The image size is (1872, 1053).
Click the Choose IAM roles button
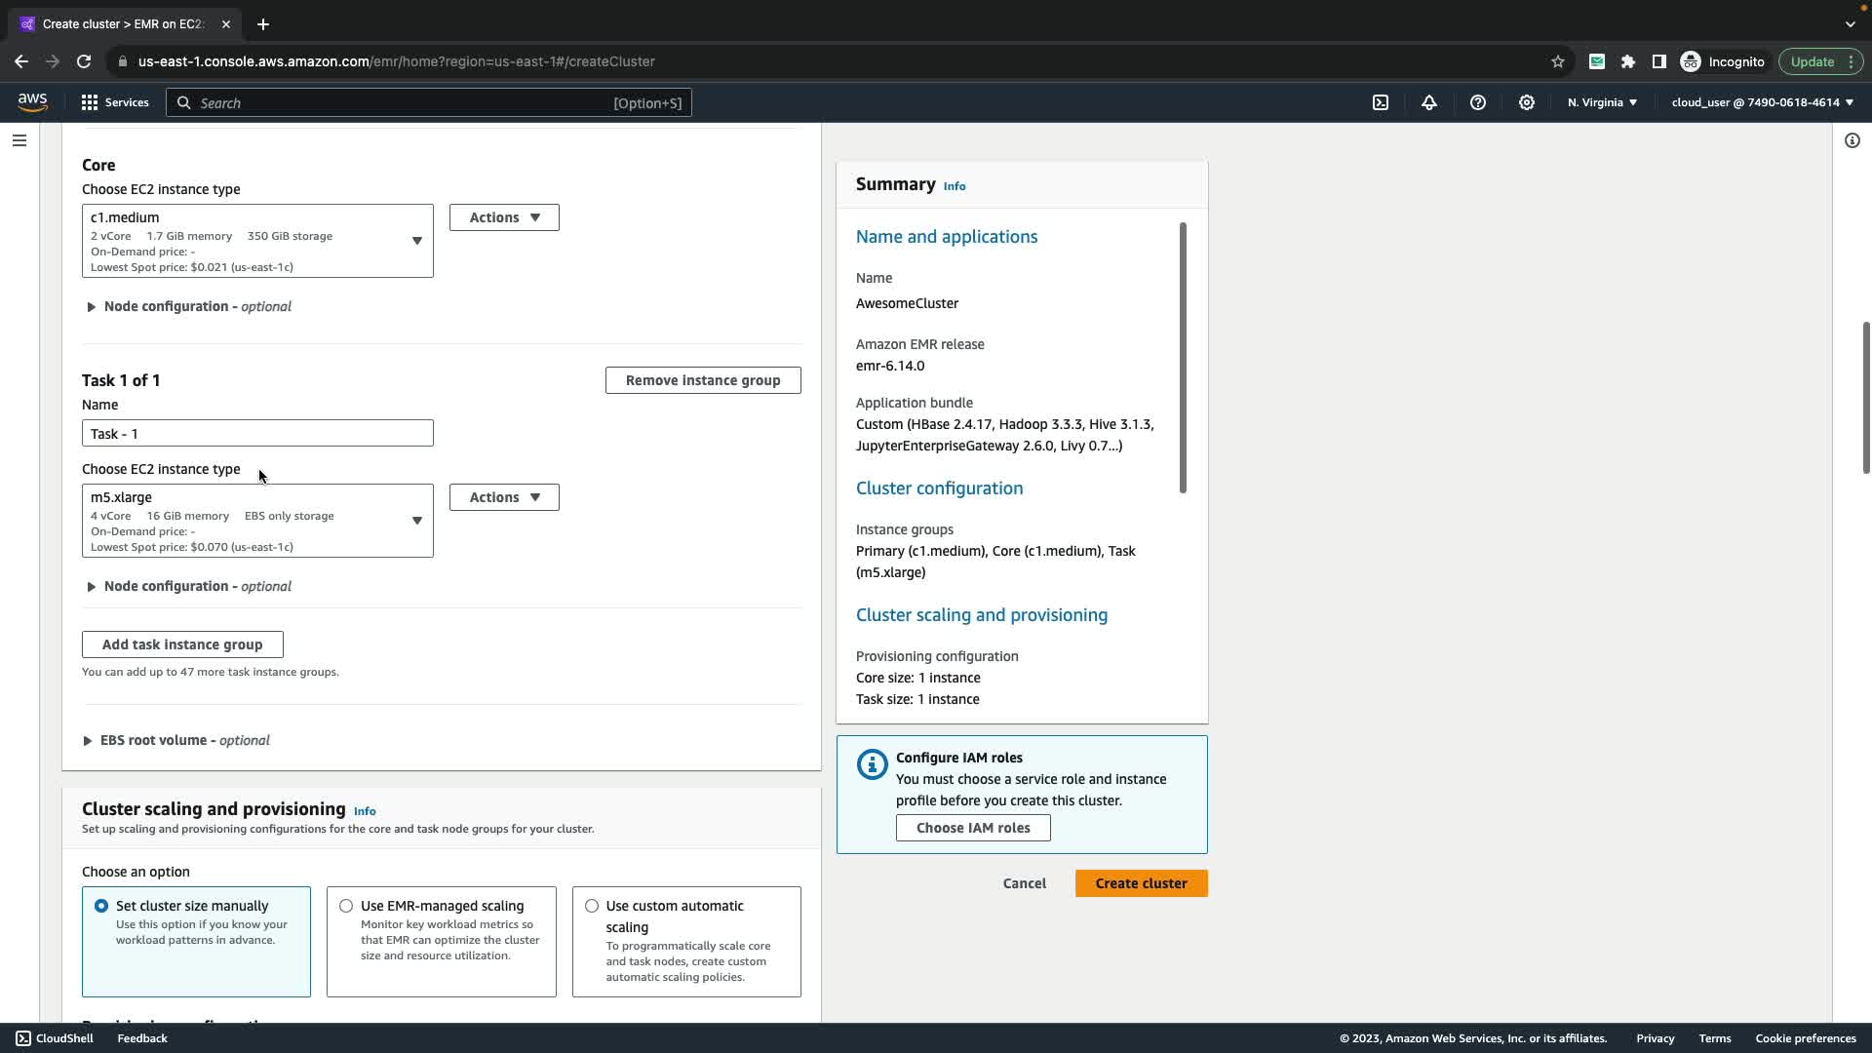point(973,828)
